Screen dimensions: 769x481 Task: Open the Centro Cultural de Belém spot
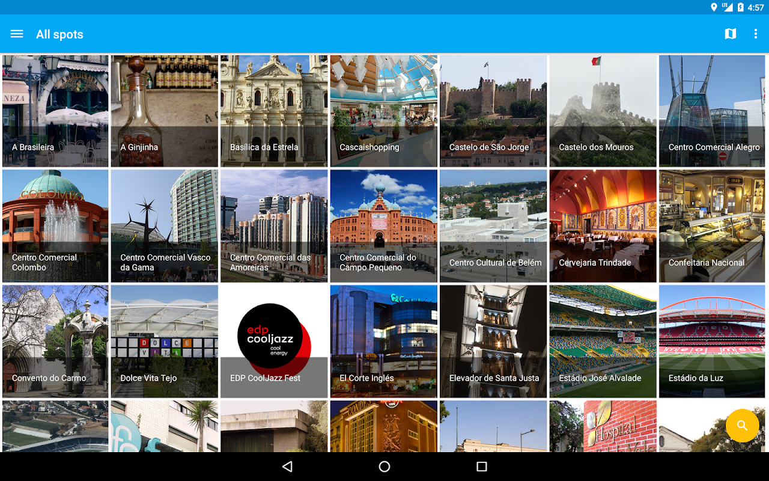(x=493, y=226)
